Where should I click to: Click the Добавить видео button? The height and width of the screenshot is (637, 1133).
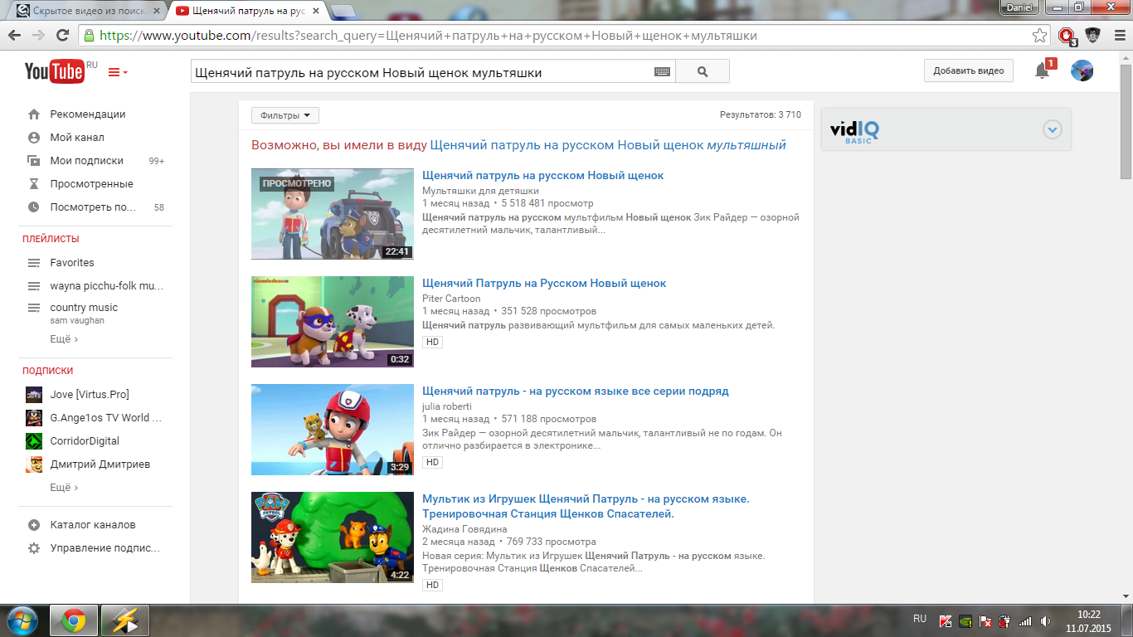point(968,71)
